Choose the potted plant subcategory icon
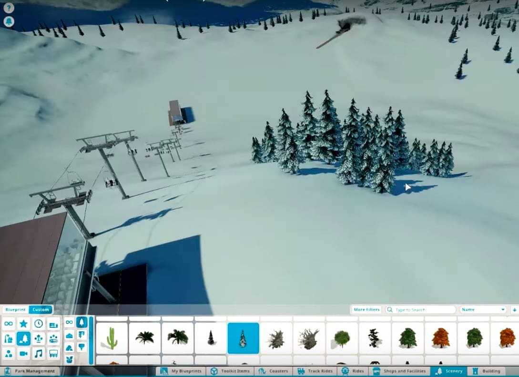Viewport: 519px width, 377px height. tap(69, 359)
